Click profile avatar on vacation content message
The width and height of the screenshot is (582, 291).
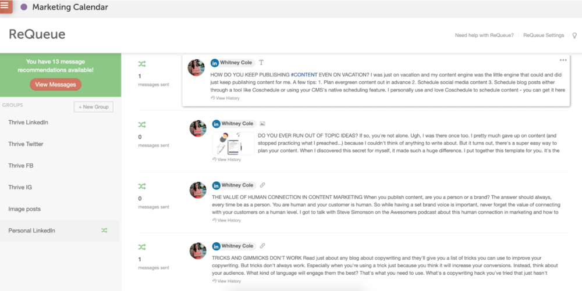(x=196, y=67)
